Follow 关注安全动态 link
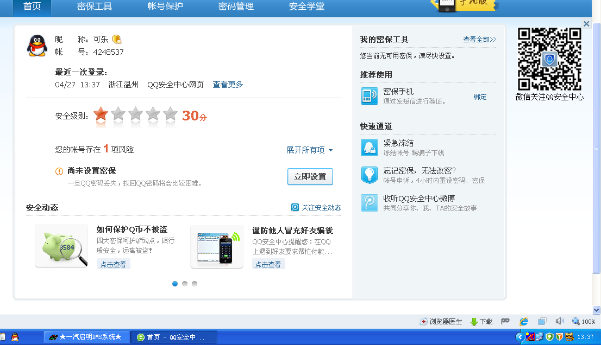 (x=321, y=208)
